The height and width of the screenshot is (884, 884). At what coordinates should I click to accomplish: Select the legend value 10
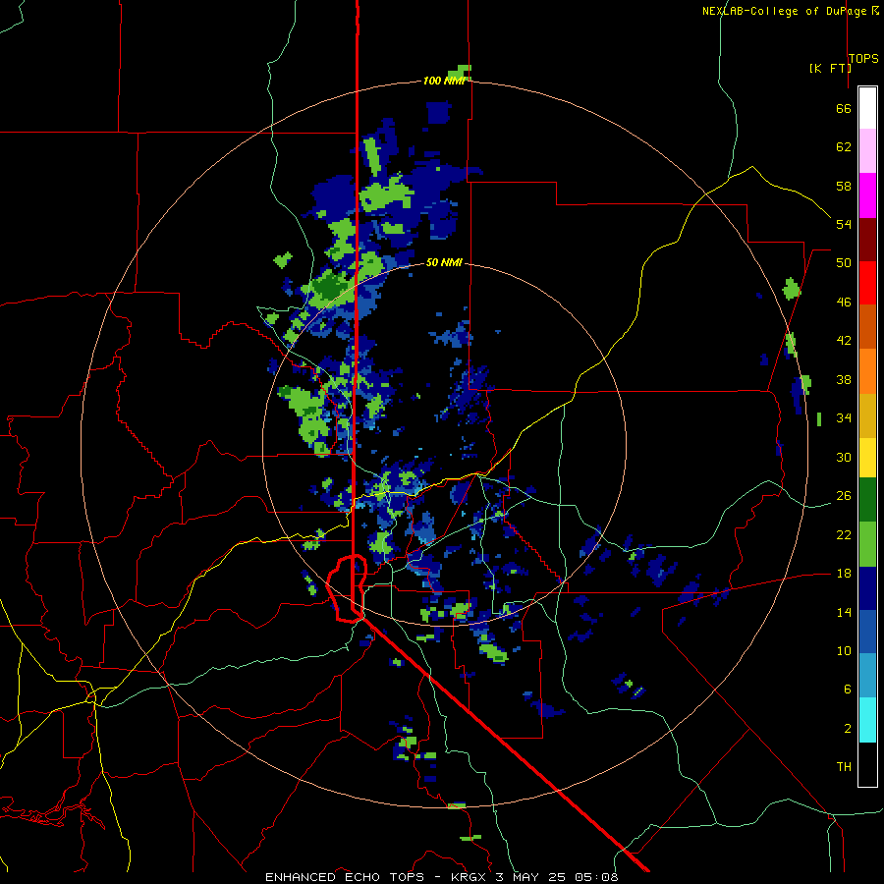[x=844, y=651]
